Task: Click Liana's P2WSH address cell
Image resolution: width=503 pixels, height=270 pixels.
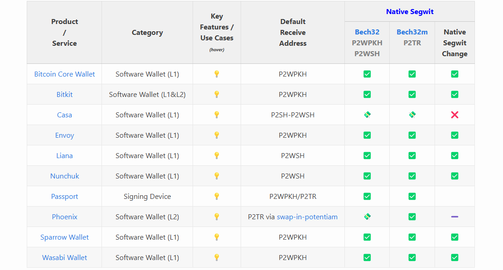Action: 293,155
